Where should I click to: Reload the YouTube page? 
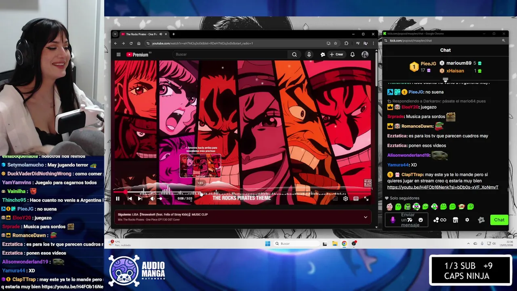[131, 43]
